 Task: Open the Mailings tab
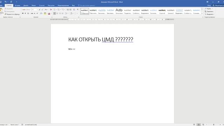point(51,6)
